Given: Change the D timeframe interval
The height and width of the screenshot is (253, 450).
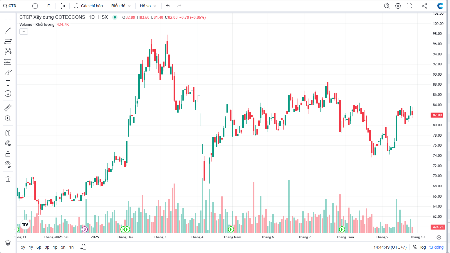Looking at the screenshot, I should coord(49,6).
